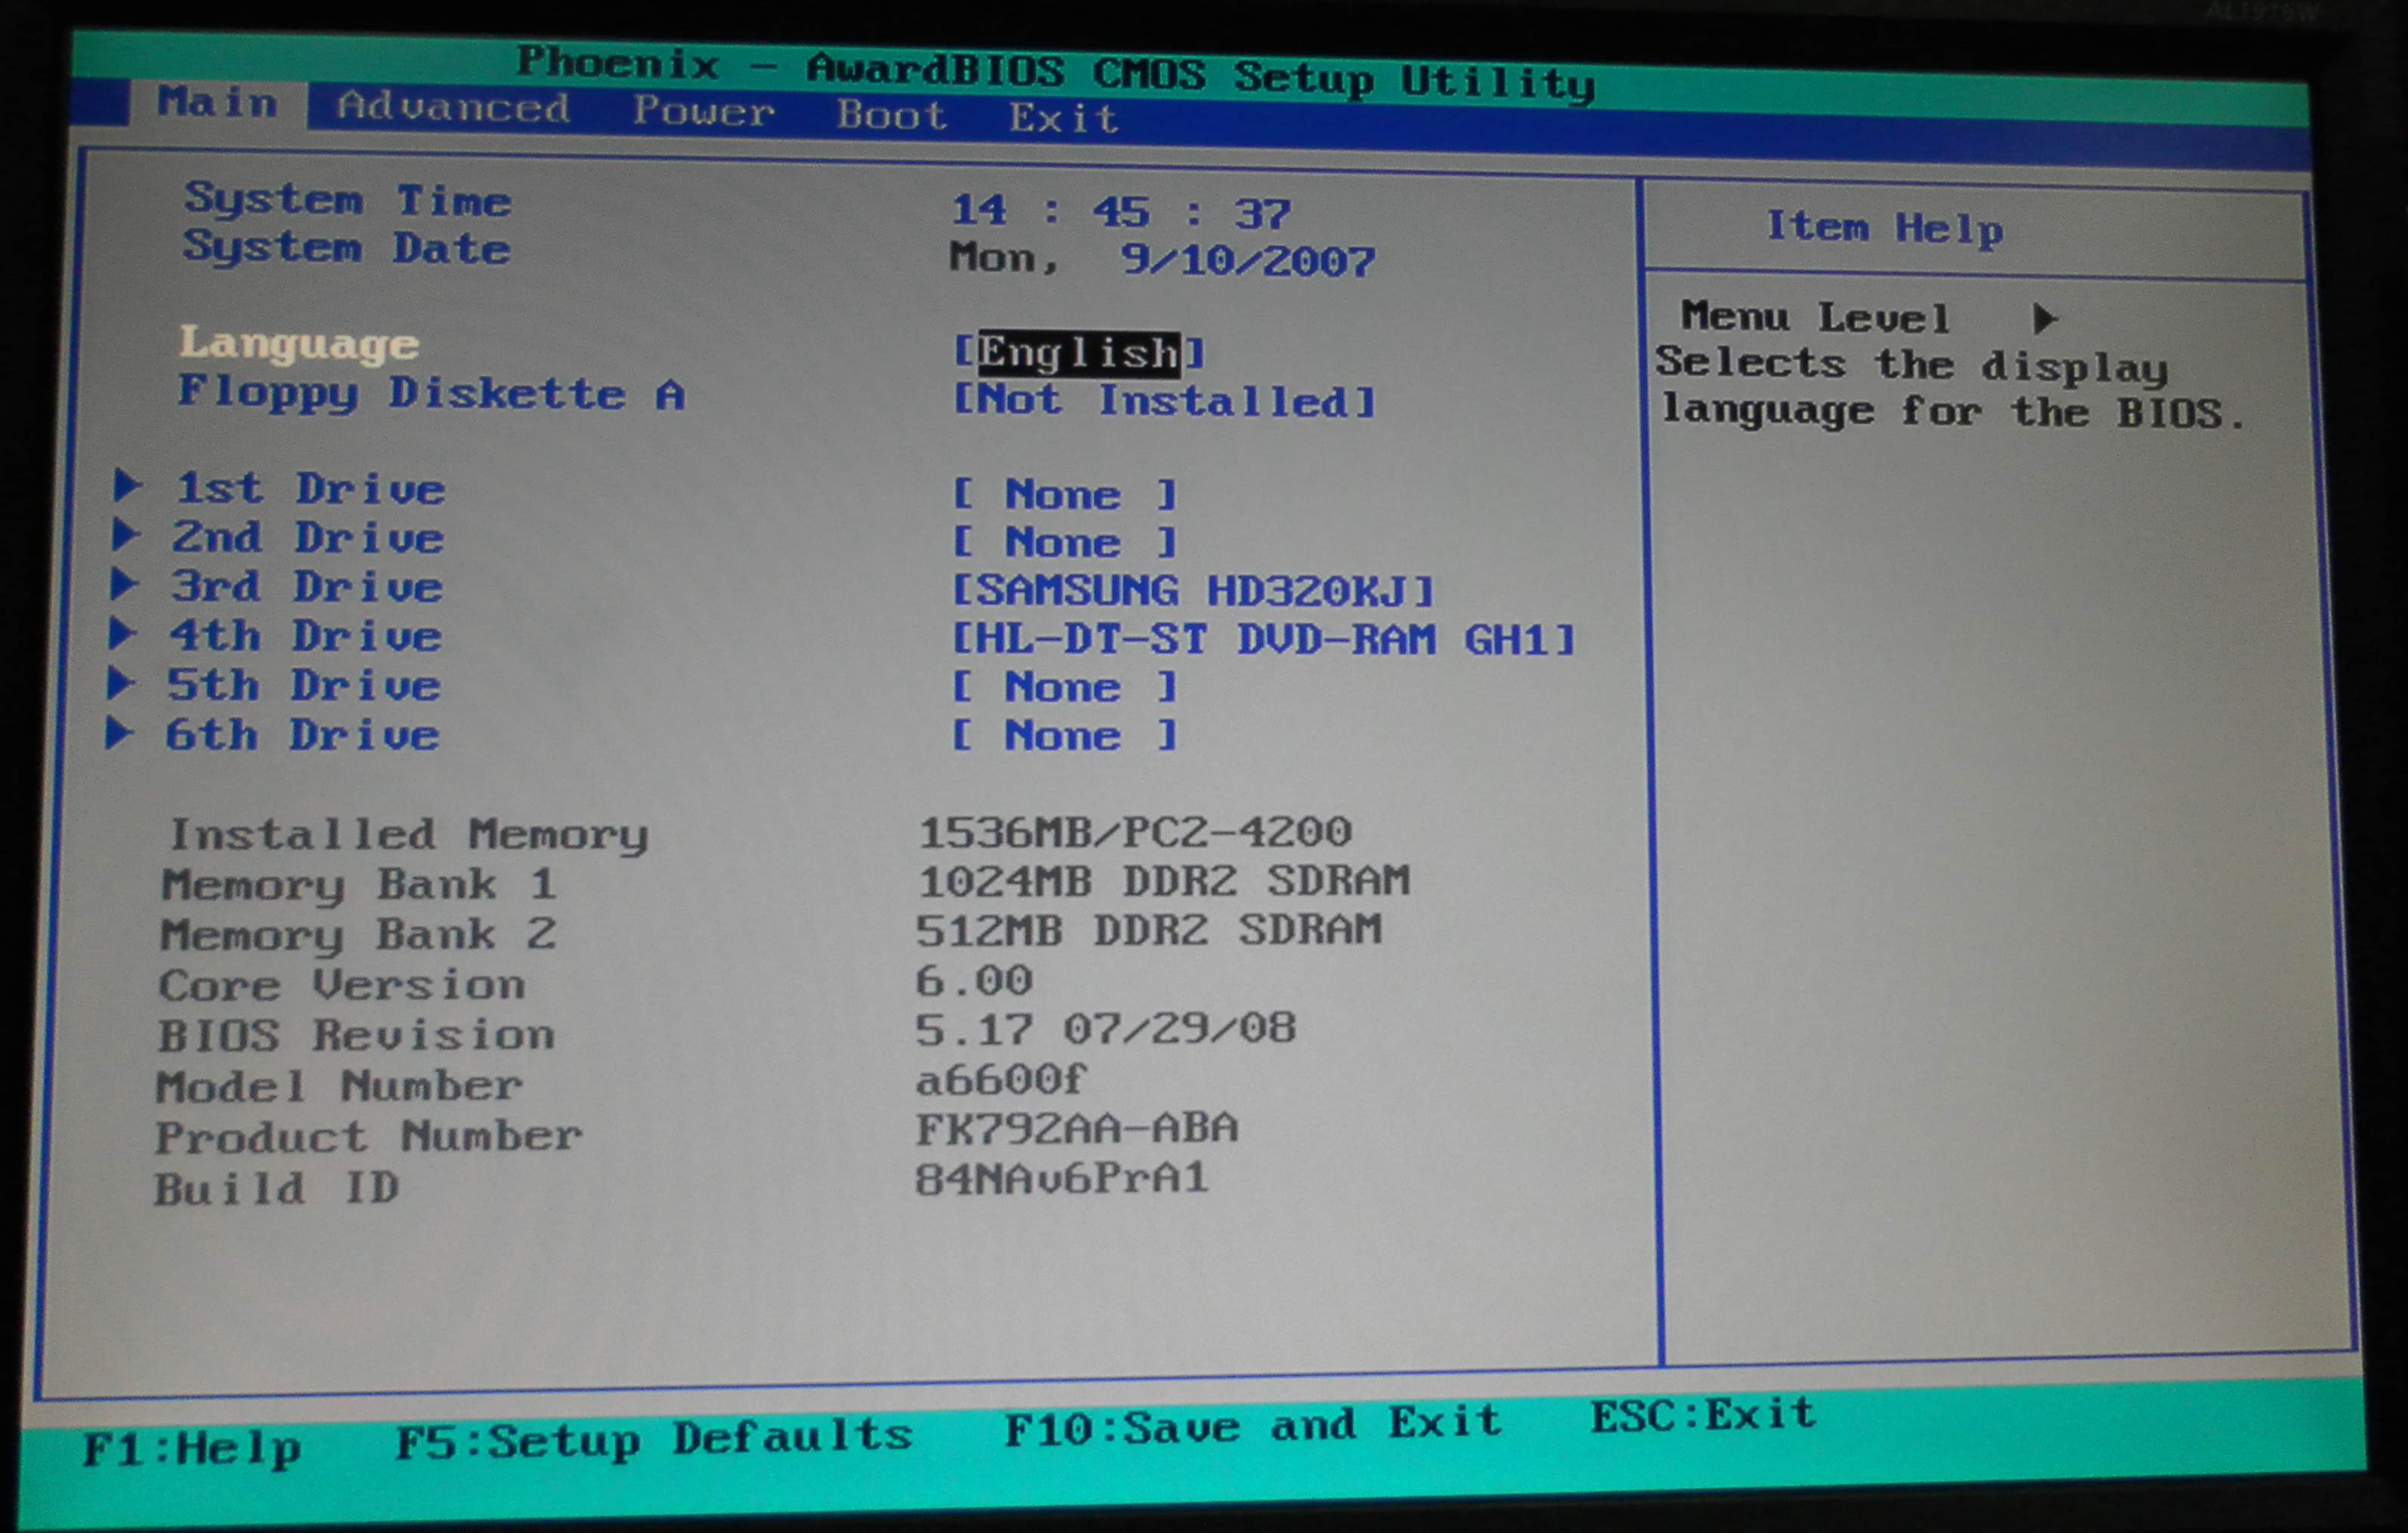Click the Memory Bank 1 label
2408x1533 pixels.
click(359, 884)
